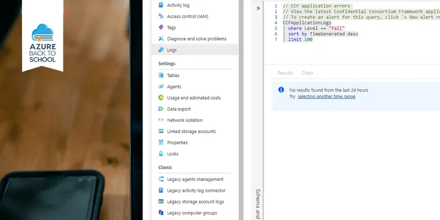
Task: Expand the vertical Schema and filter panel
Action: [258, 203]
